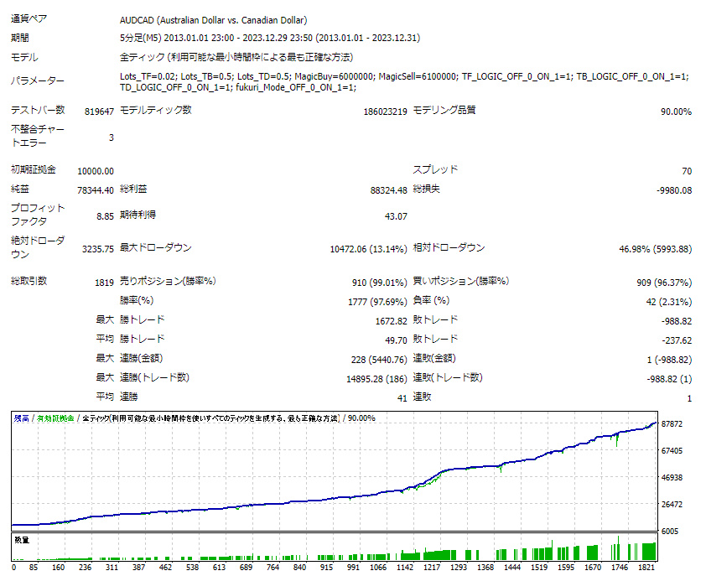Image resolution: width=706 pixels, height=576 pixels.
Task: Click the modeled ticks value 186023219
Action: point(385,112)
